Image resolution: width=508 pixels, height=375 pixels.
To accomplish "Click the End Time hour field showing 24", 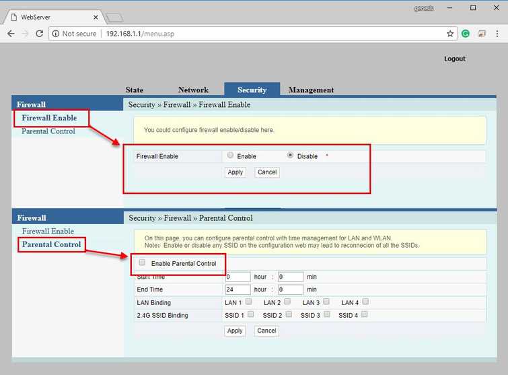I will click(x=238, y=289).
